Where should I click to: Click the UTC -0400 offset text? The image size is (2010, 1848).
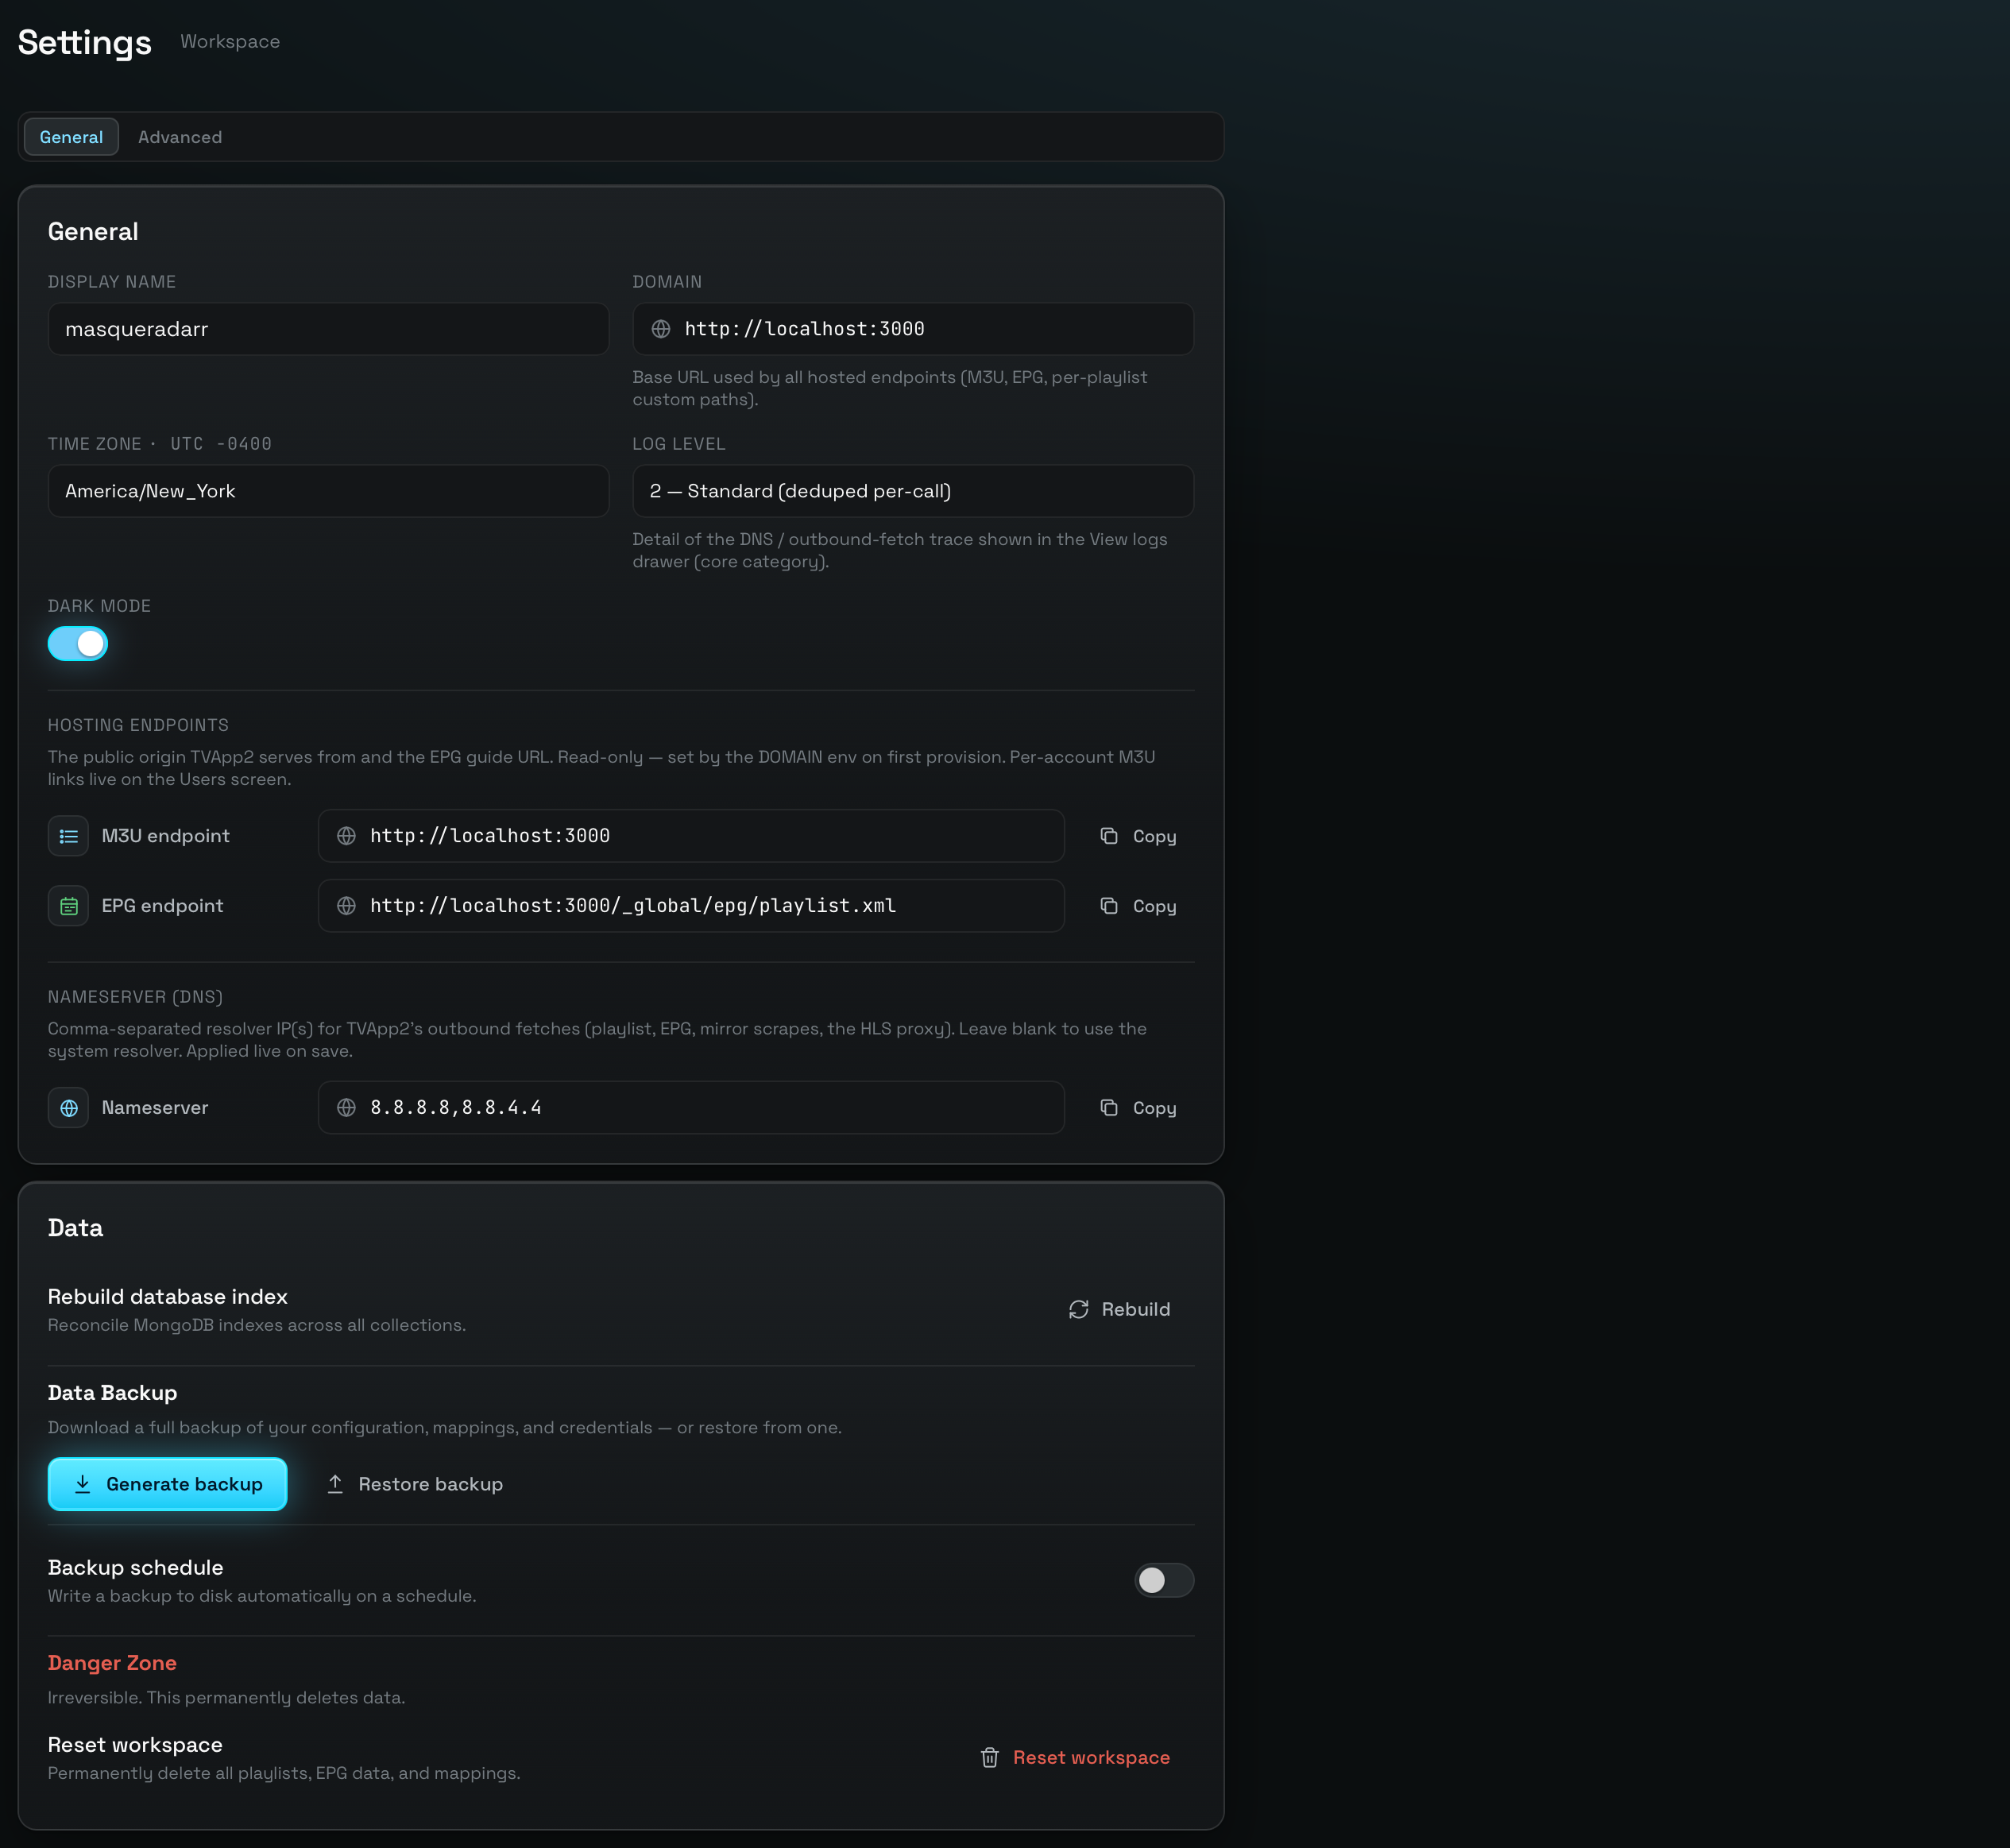coord(221,444)
